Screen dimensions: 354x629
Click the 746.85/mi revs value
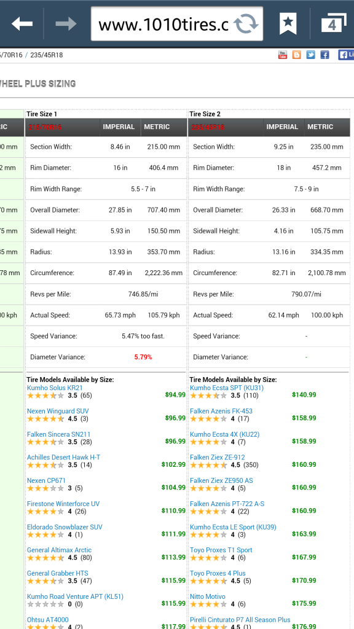[x=143, y=294]
